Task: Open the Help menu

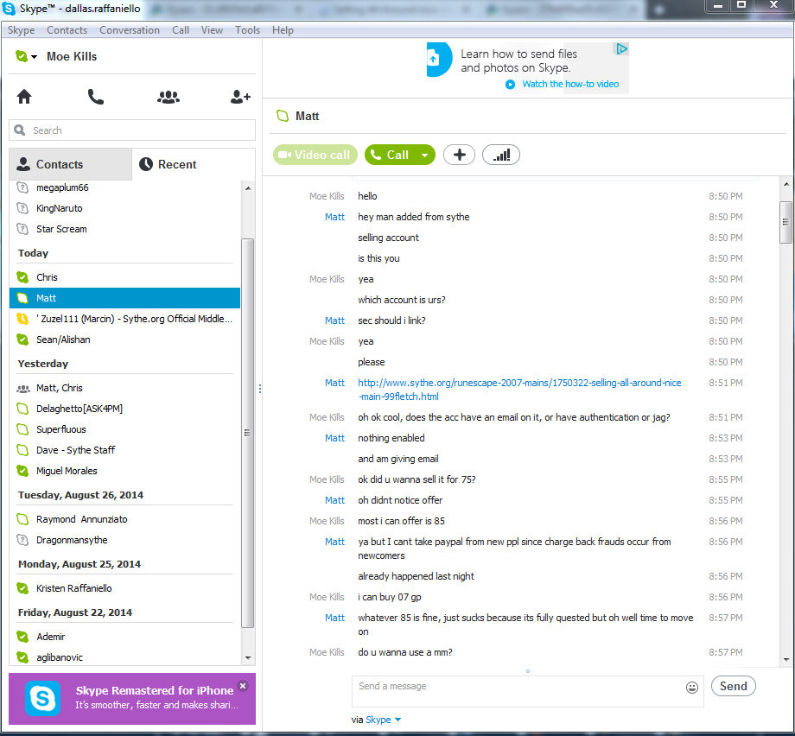Action: [283, 30]
